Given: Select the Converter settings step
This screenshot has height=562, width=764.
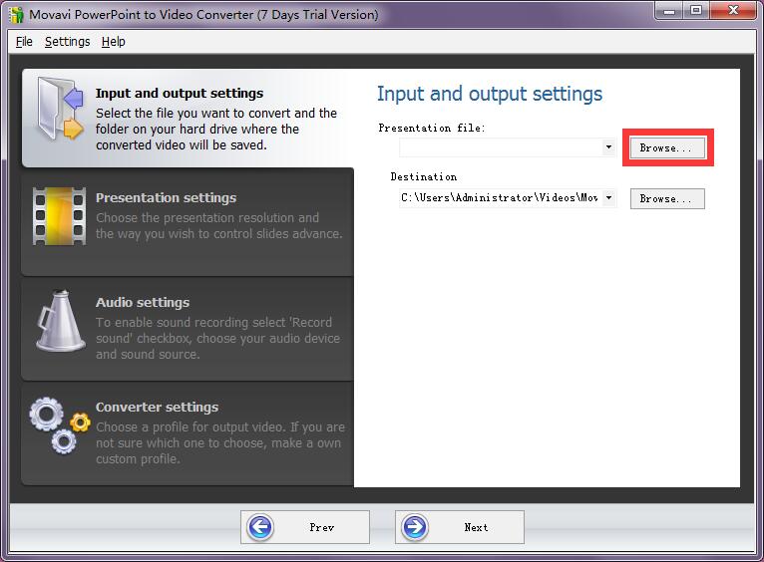Looking at the screenshot, I should coord(189,433).
